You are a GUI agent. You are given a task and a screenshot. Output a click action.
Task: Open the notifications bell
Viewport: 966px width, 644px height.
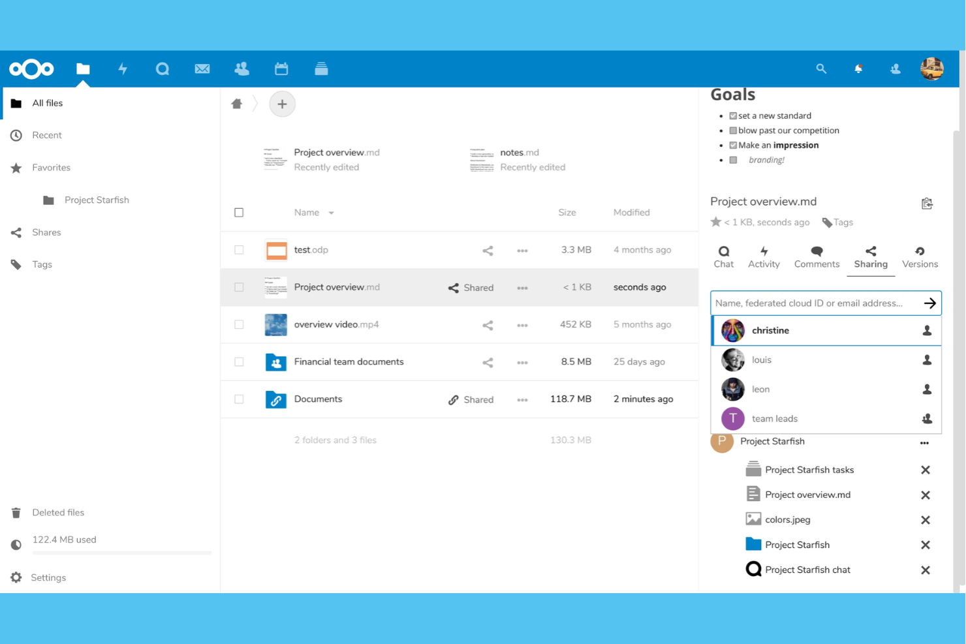[858, 69]
